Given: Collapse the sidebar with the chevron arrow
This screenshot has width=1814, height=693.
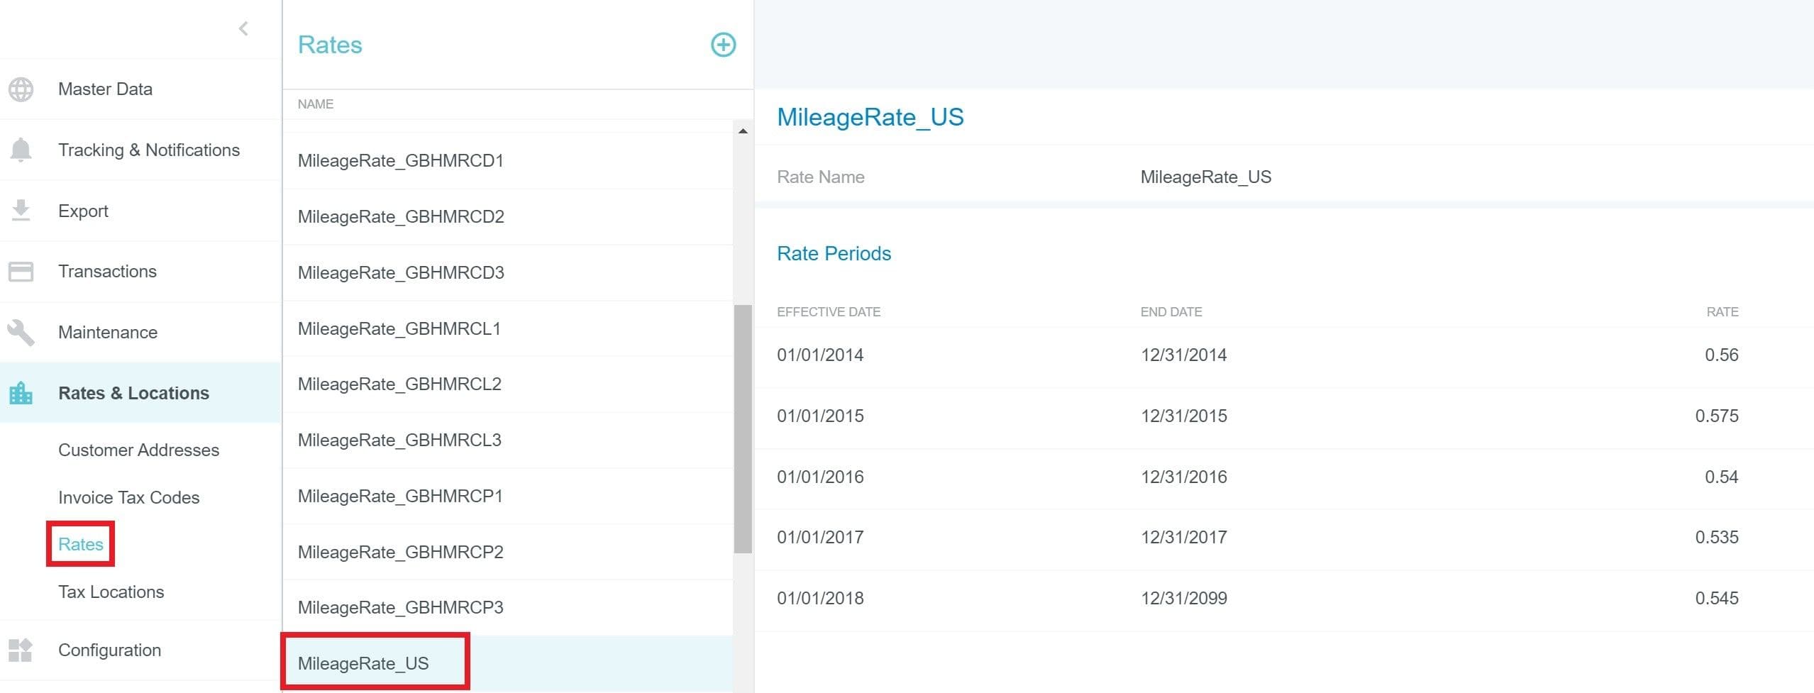Looking at the screenshot, I should [243, 28].
